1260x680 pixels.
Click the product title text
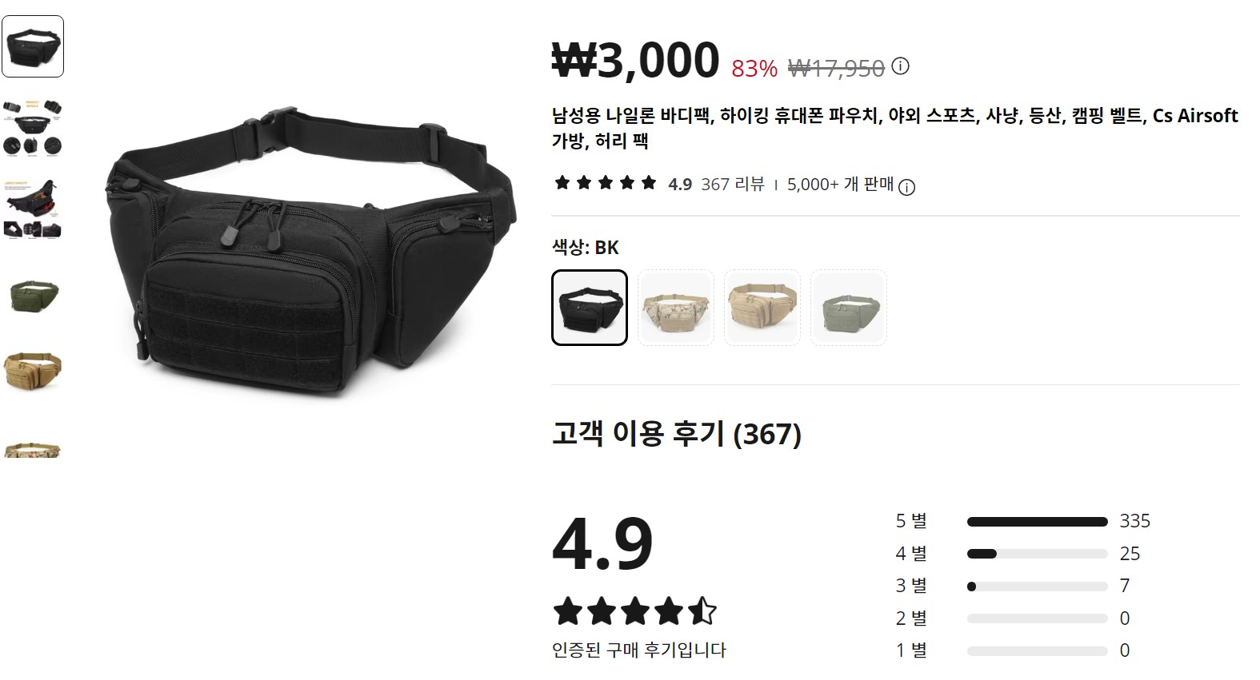(895, 128)
